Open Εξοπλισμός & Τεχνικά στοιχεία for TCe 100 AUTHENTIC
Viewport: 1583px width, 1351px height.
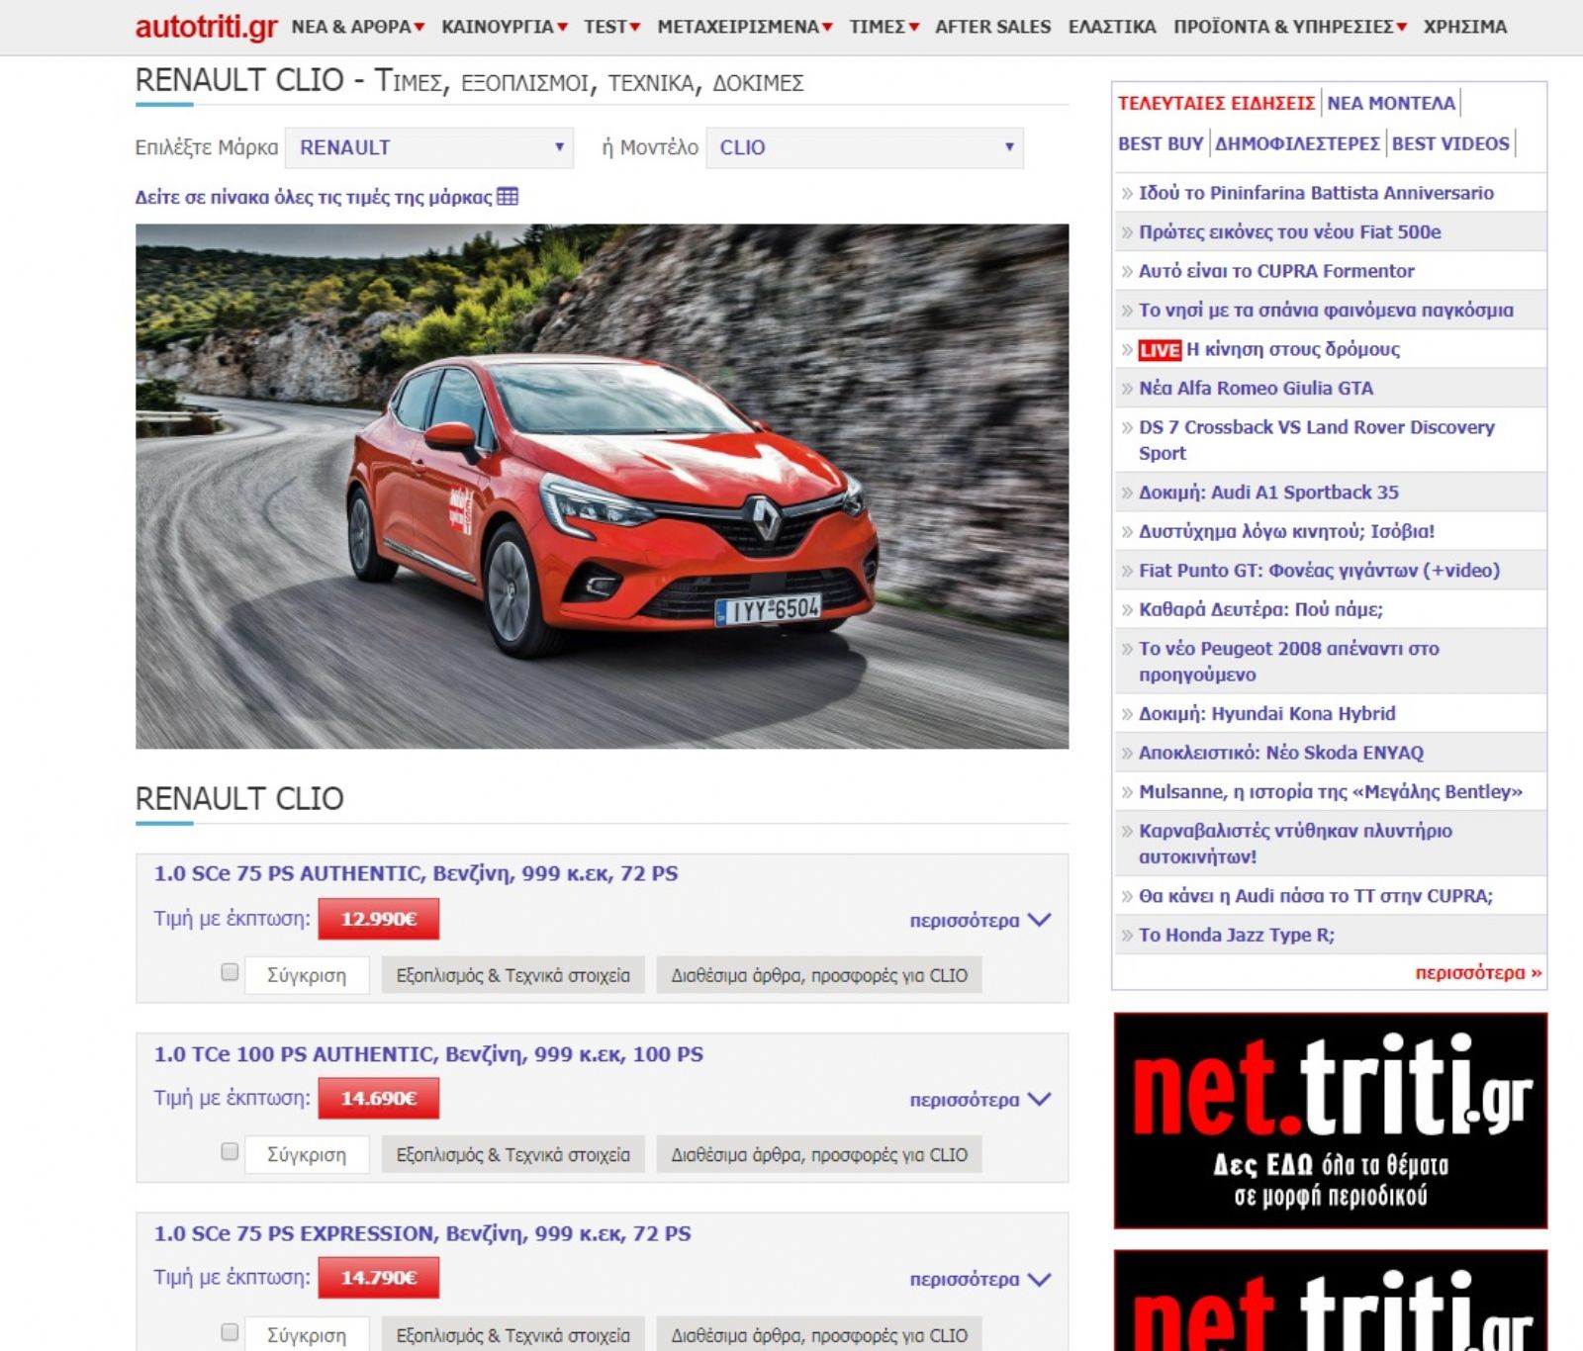pos(512,1154)
